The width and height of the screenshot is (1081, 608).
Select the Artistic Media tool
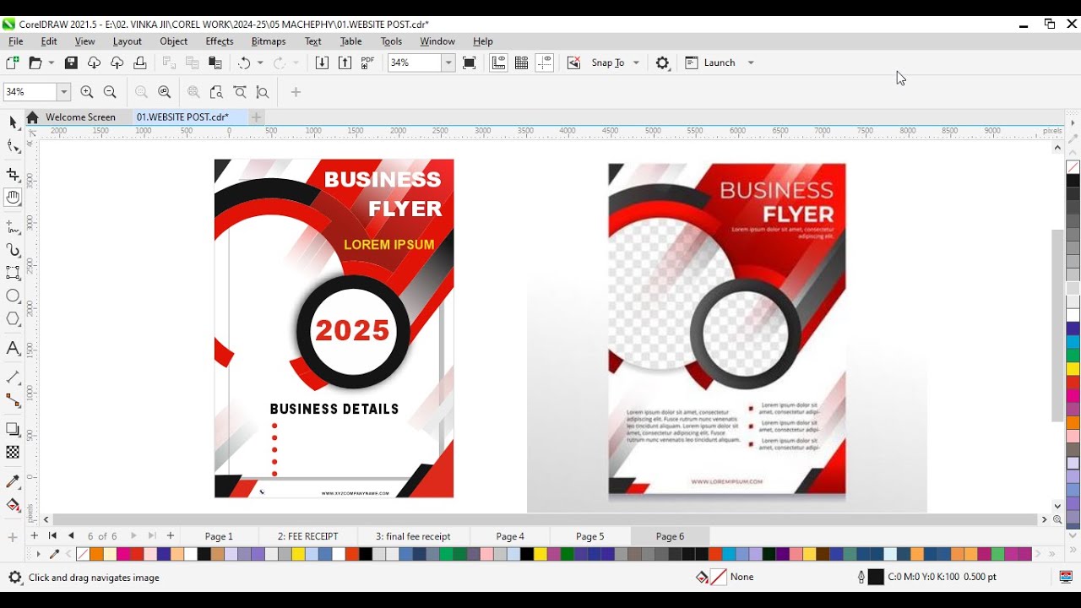pyautogui.click(x=13, y=250)
